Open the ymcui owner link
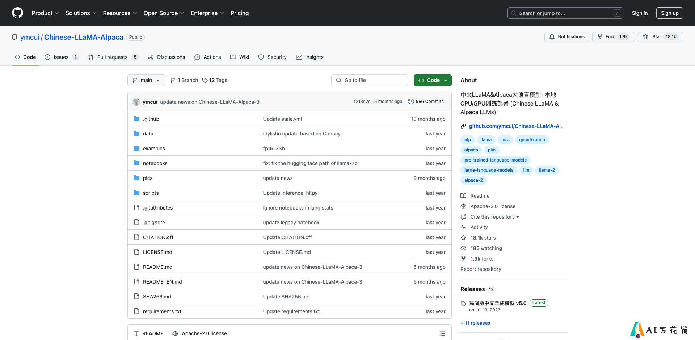The height and width of the screenshot is (340, 695). coord(30,37)
